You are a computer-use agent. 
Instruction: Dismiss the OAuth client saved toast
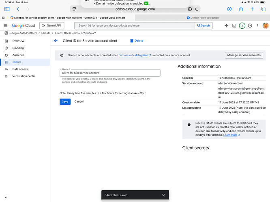163,195
